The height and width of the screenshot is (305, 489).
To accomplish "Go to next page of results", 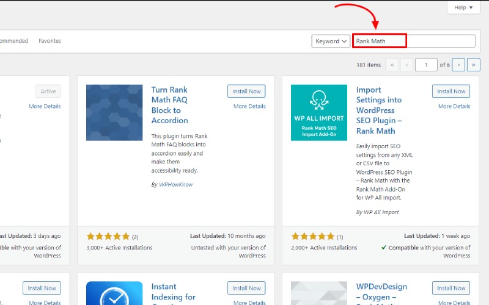I will pyautogui.click(x=458, y=65).
